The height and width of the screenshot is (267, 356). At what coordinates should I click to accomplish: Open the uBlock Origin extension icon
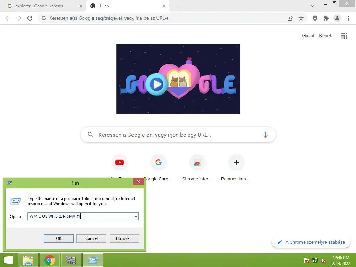315,18
